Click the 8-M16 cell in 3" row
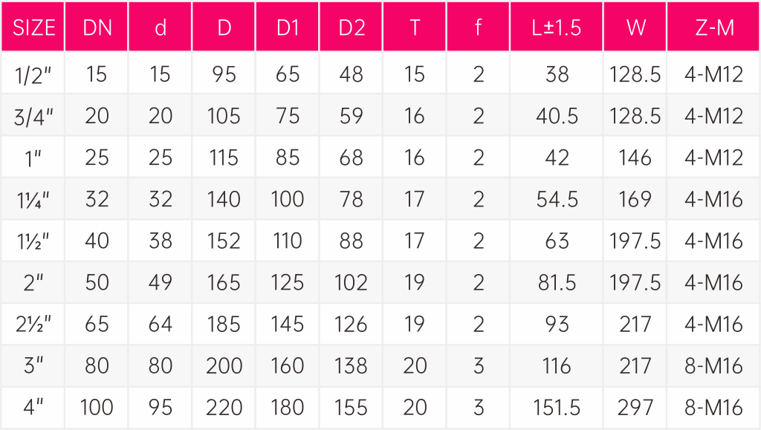Viewport: 761px width, 430px height. coord(713,365)
